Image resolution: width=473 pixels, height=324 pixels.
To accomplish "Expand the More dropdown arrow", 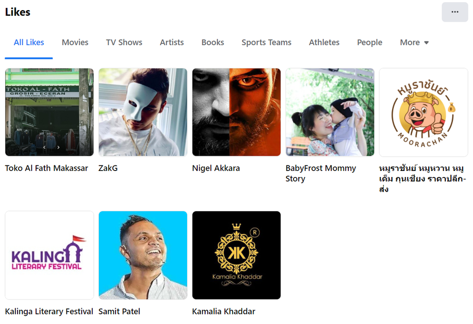I will (x=426, y=42).
